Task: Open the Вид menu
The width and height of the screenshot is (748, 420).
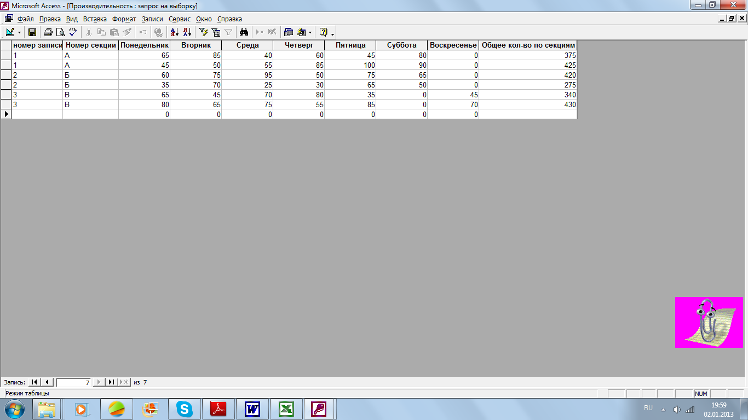Action: click(x=72, y=19)
